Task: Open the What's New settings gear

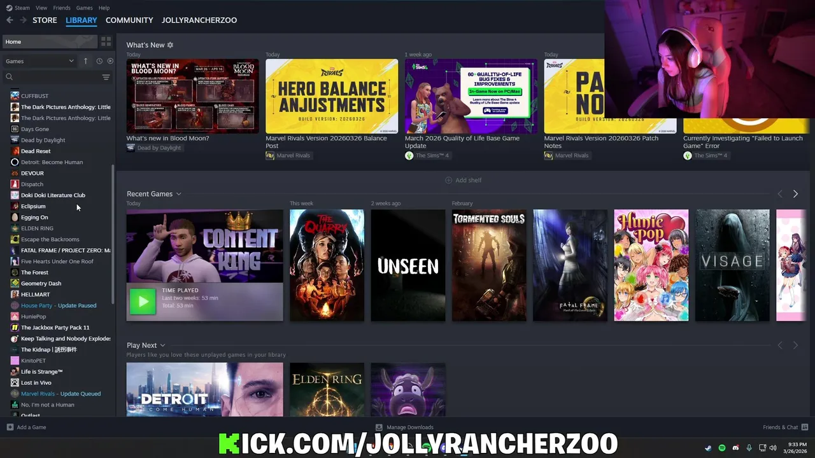Action: coord(170,45)
